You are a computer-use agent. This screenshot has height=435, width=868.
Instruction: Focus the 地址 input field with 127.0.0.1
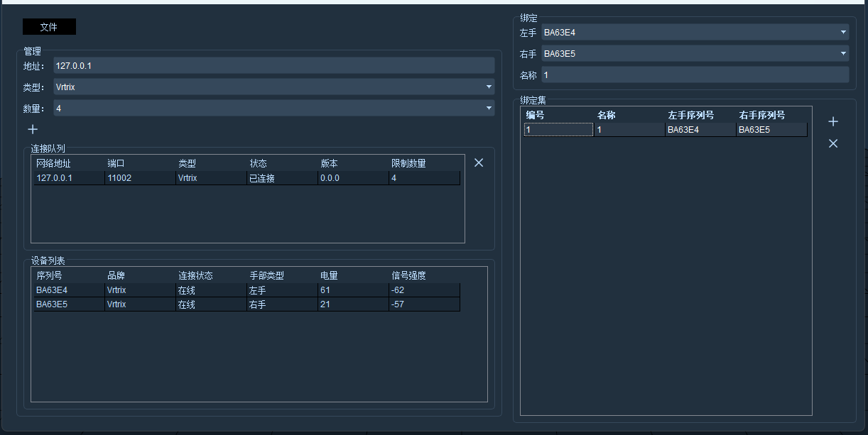pos(274,65)
